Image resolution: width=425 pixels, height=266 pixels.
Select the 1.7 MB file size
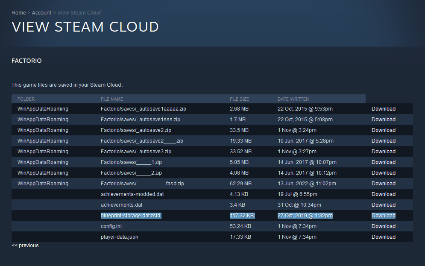click(x=238, y=120)
